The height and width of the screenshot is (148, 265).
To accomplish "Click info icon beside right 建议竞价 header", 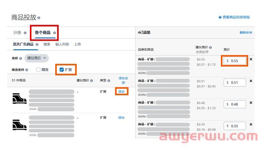I will pyautogui.click(x=211, y=47).
